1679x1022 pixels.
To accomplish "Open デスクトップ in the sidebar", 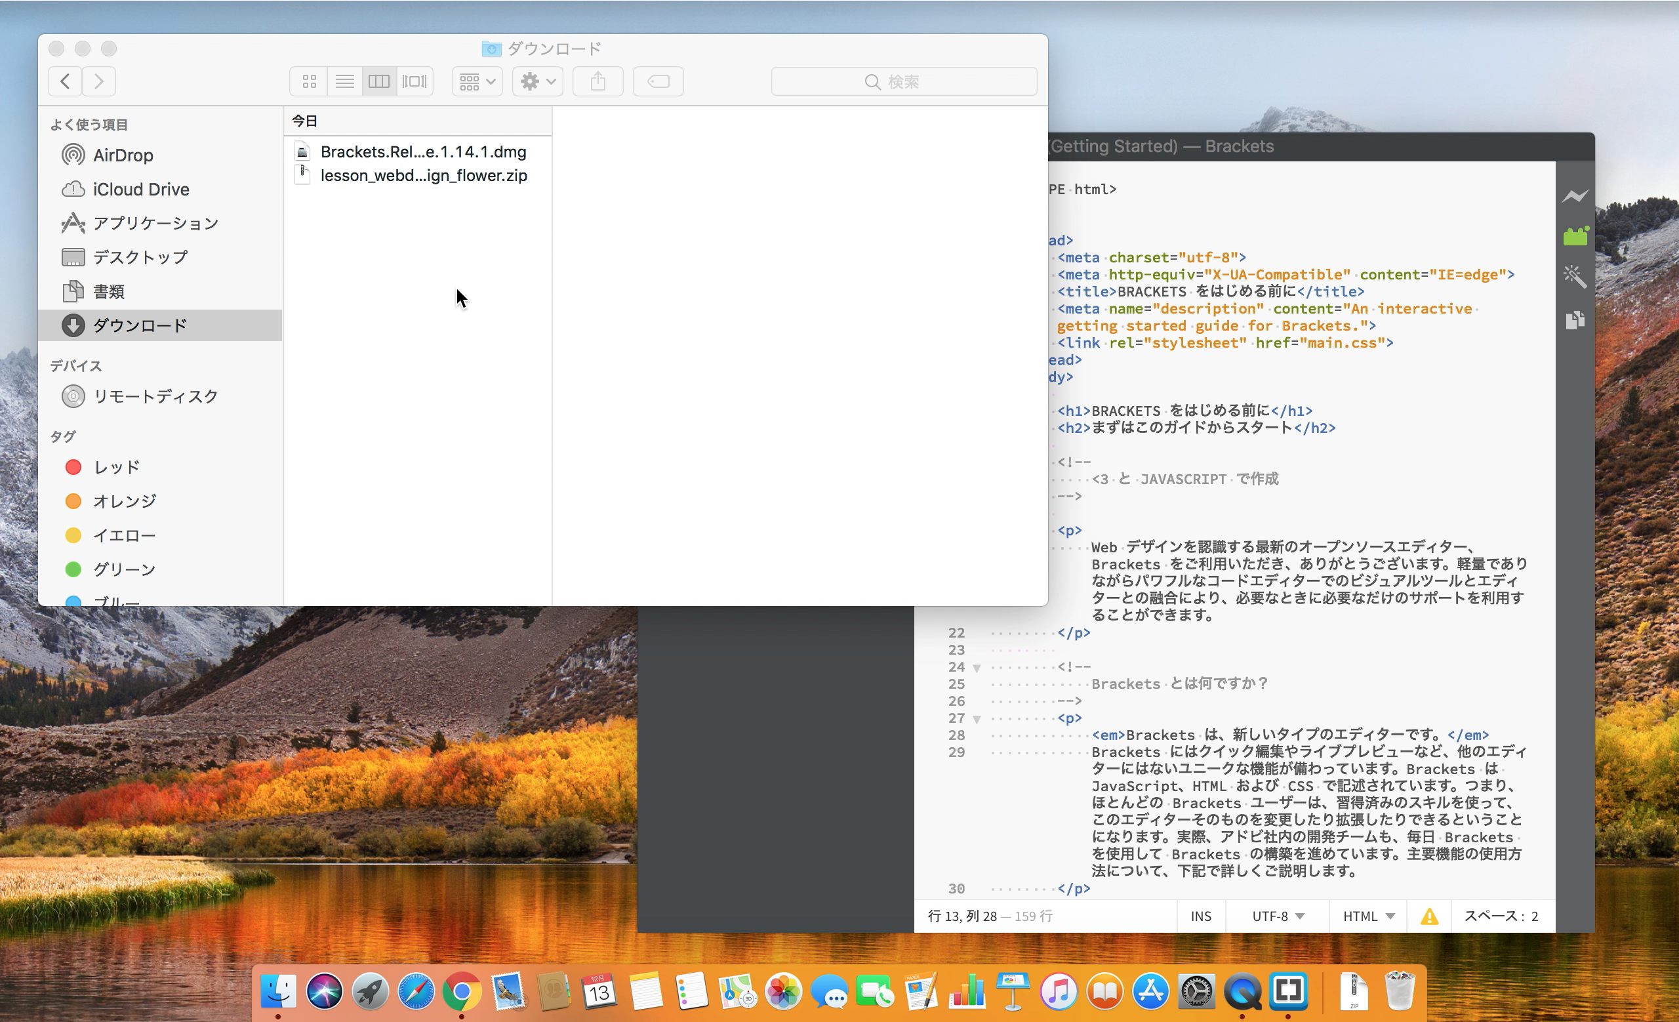I will (161, 257).
